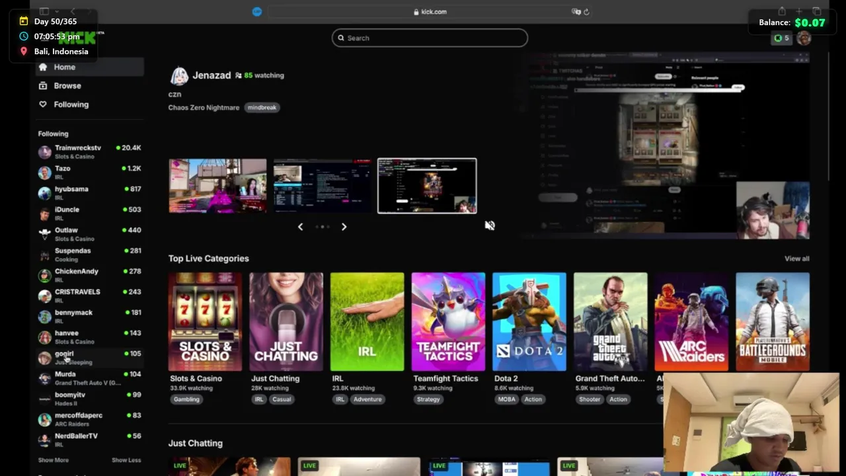Click Jenazad's avatar in featured stream
This screenshot has width=846, height=476.
click(179, 75)
